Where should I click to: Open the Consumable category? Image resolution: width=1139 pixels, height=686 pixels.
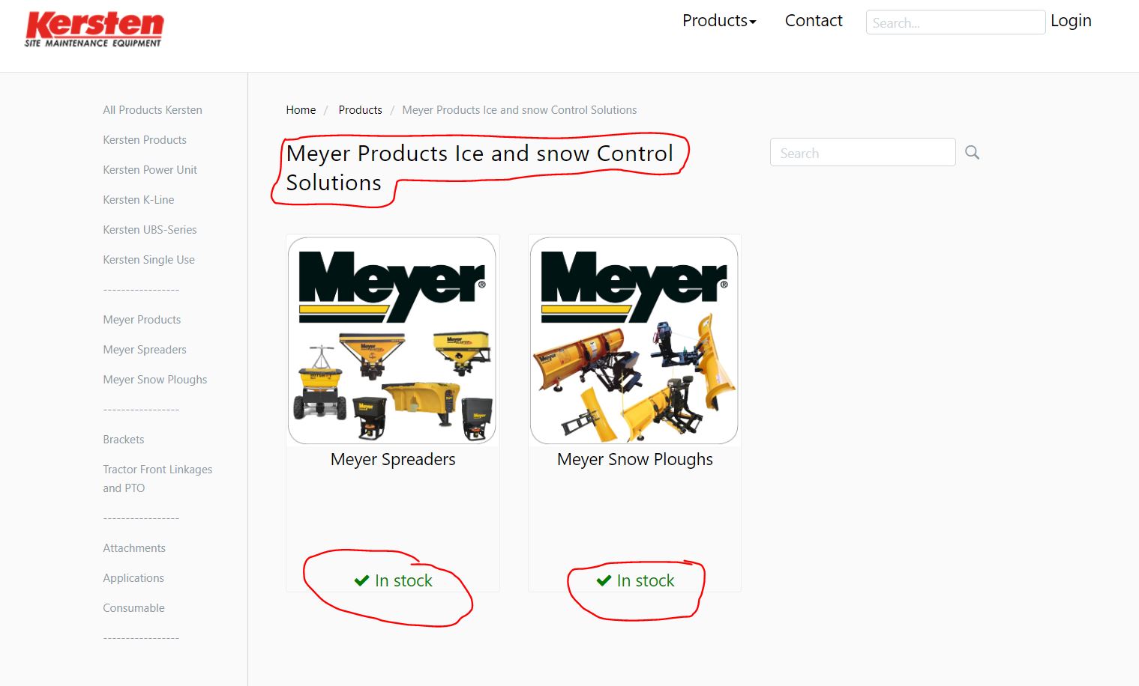click(133, 608)
